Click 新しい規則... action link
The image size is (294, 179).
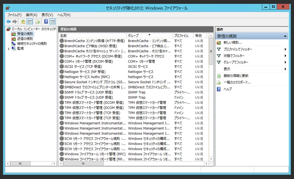click(x=232, y=43)
